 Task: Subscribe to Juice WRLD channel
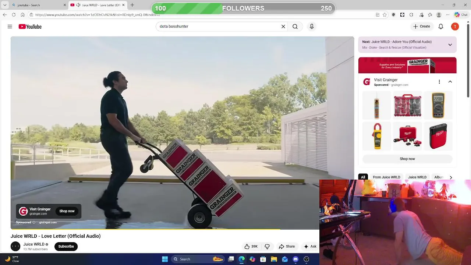[66, 247]
